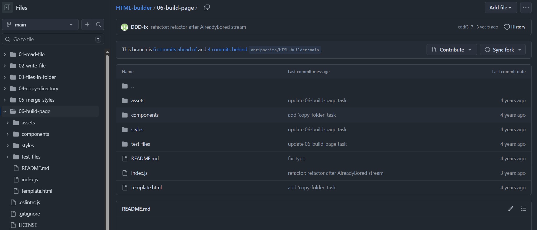Image resolution: width=537 pixels, height=230 pixels.
Task: Edit the README with the pencil icon
Action: (x=511, y=209)
